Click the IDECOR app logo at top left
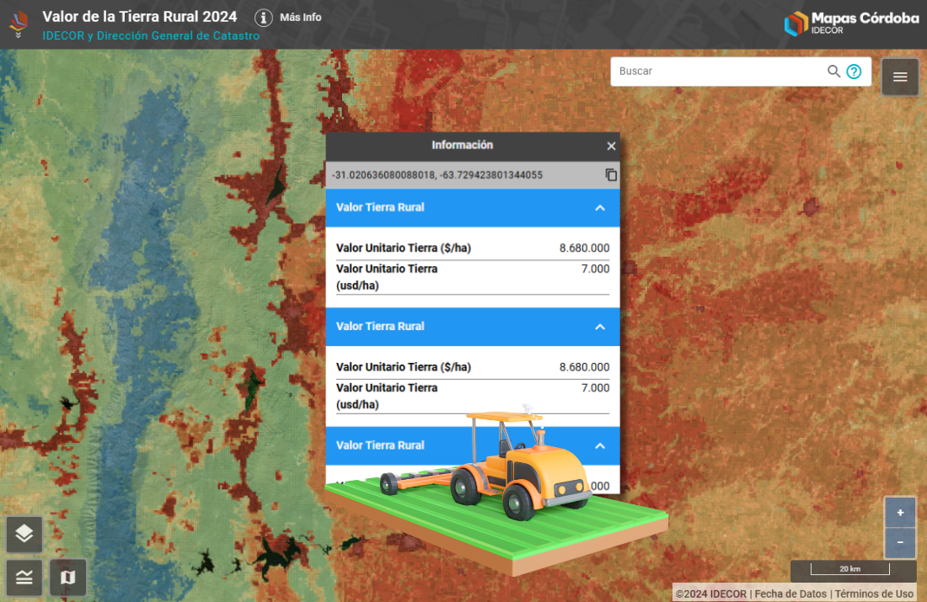Image resolution: width=927 pixels, height=602 pixels. [x=19, y=21]
